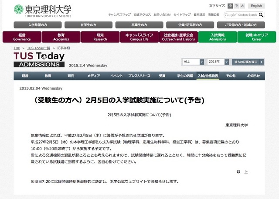Click inside the Google custom search field
Screen dimensions: 279x199
pos(240,15)
